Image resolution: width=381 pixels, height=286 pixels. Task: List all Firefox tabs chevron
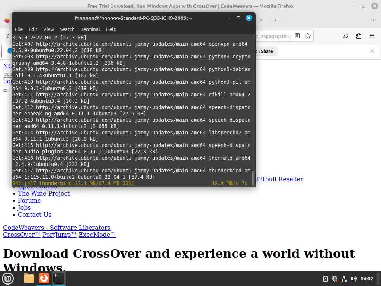tap(374, 20)
